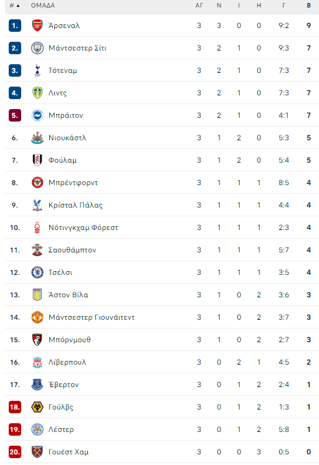Click the Chelsea club crest

click(x=37, y=272)
